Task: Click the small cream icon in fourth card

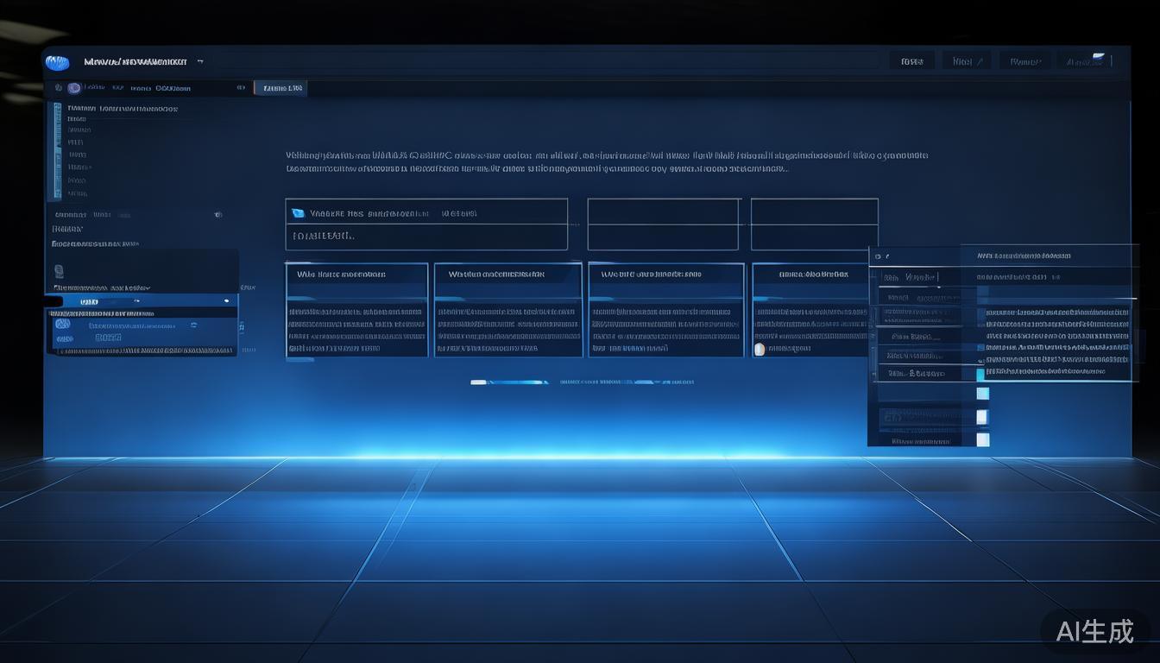Action: (760, 349)
